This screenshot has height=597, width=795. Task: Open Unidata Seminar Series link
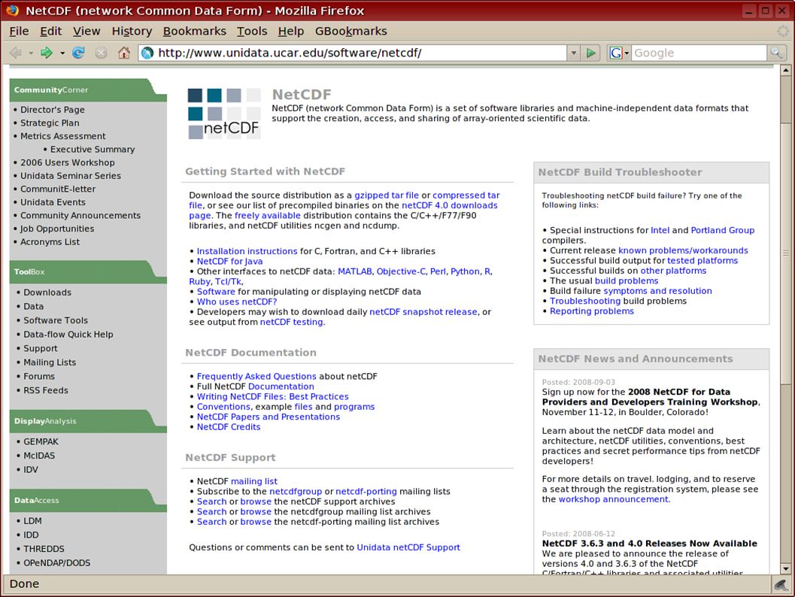[x=71, y=175]
